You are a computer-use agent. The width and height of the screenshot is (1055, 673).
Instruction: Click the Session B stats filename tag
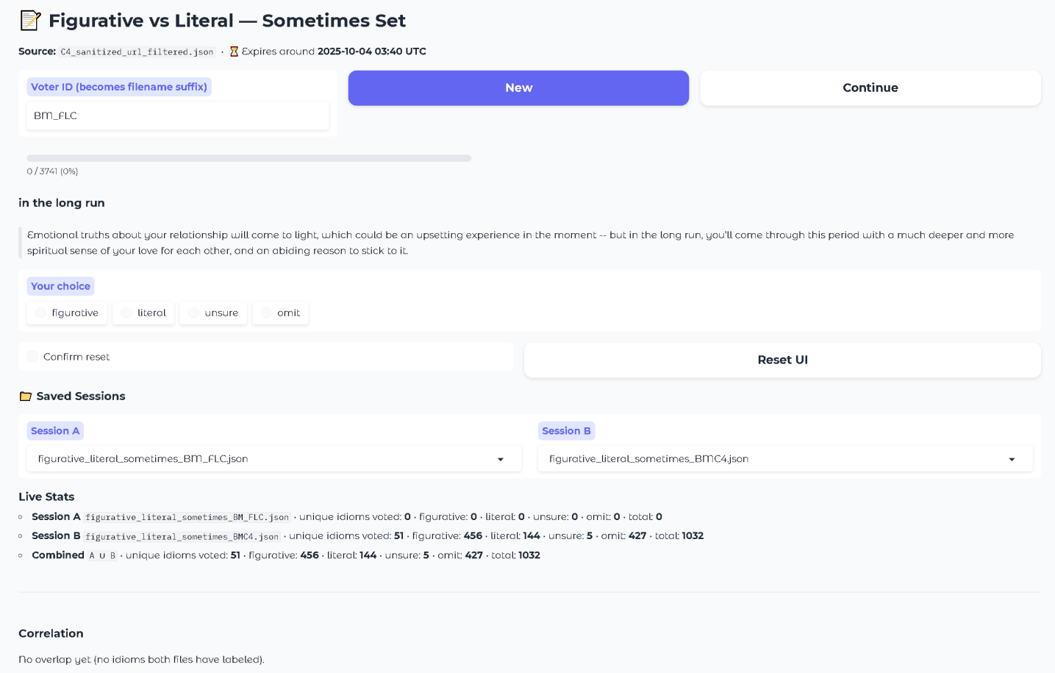(182, 537)
